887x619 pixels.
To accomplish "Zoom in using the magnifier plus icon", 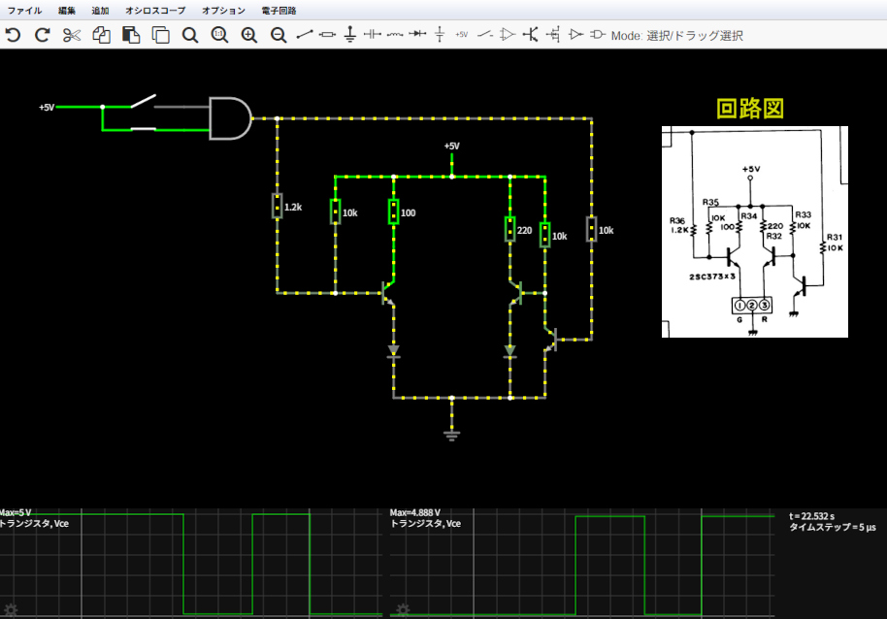I will tap(249, 35).
